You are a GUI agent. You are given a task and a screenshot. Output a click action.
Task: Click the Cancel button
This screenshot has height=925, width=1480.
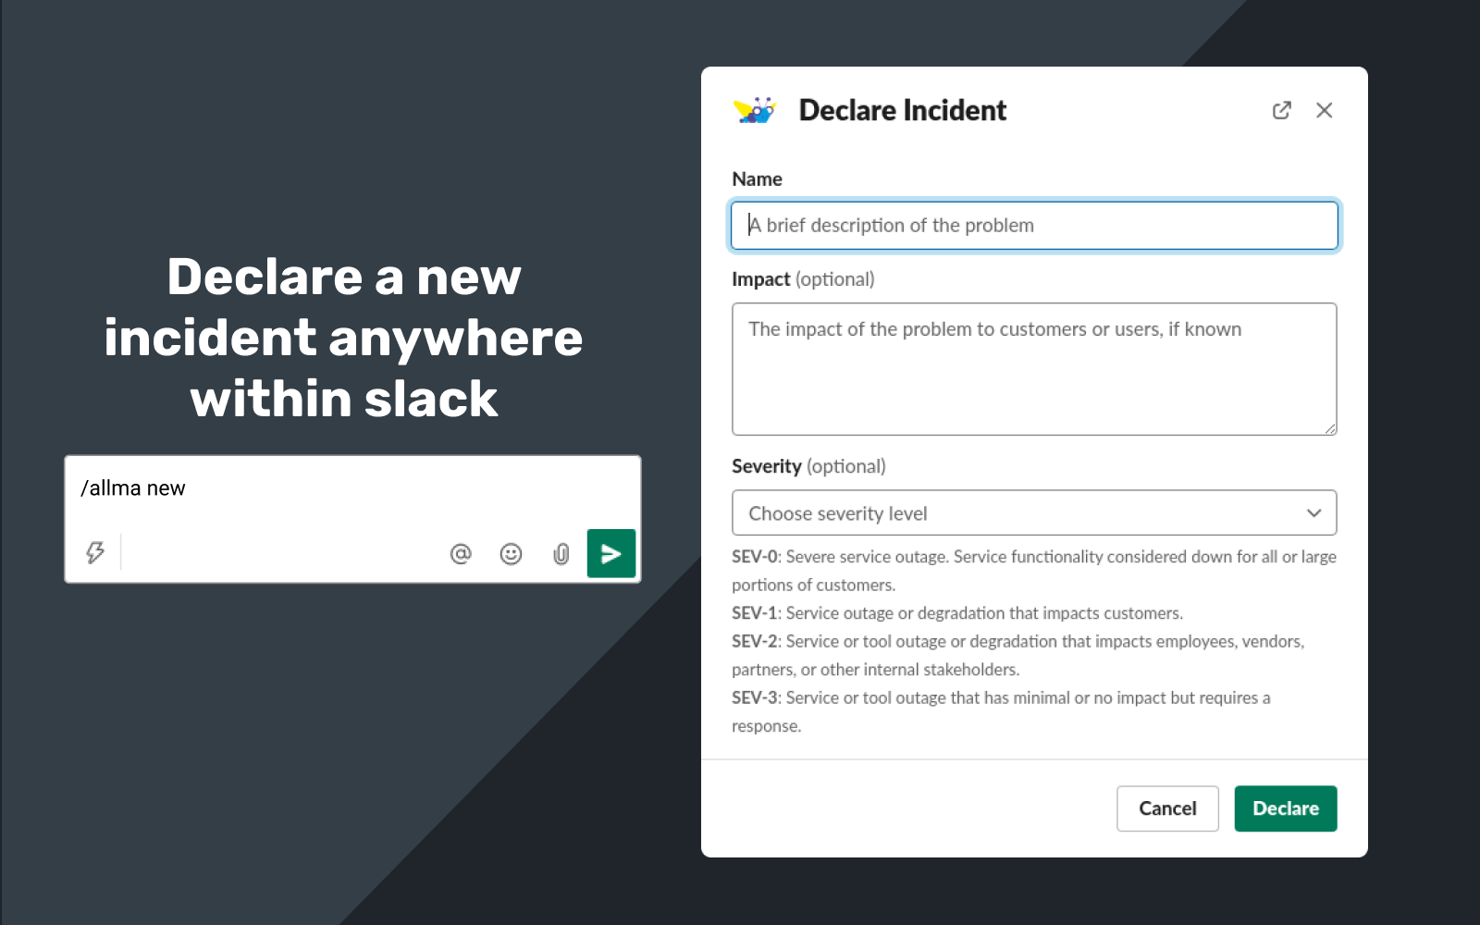(1167, 808)
